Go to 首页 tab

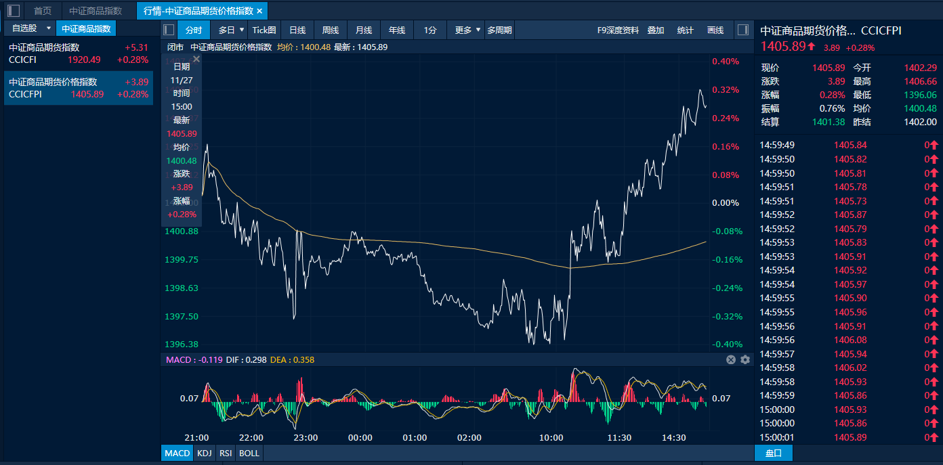point(43,11)
